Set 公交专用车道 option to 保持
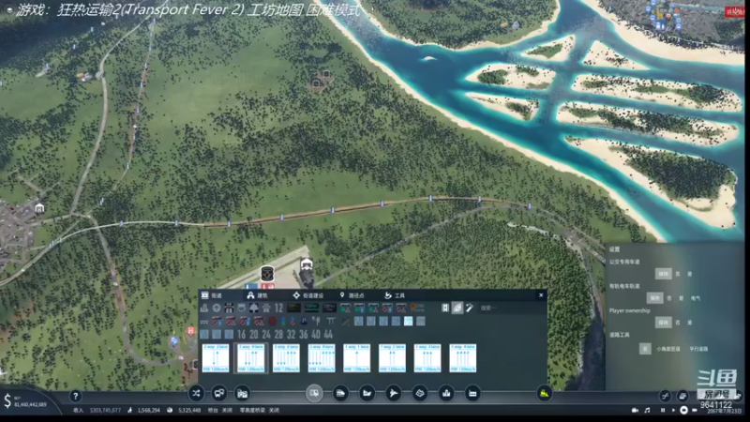 [663, 274]
